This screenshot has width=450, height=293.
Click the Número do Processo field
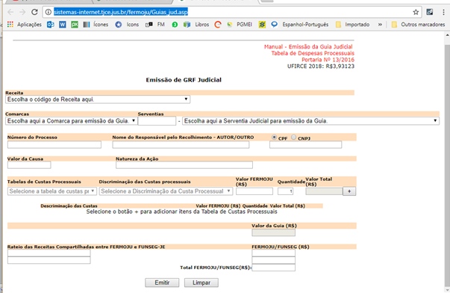(54, 144)
